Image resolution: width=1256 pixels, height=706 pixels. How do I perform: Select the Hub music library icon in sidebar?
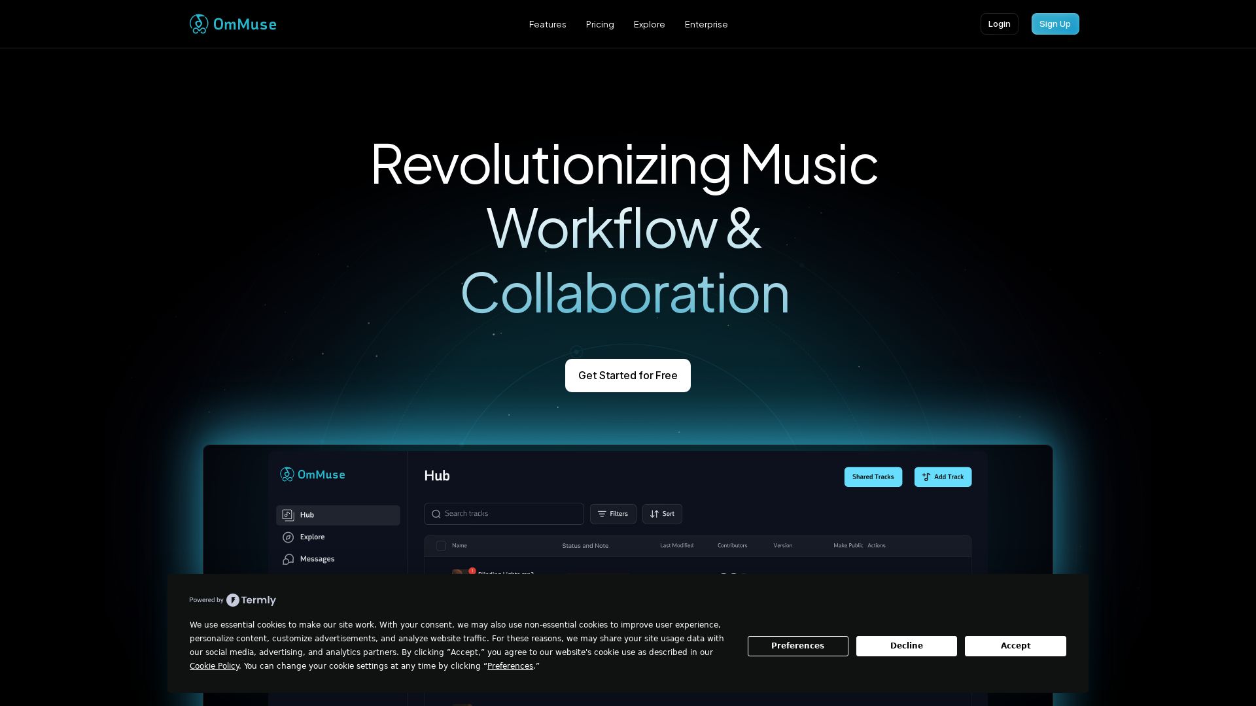point(288,515)
